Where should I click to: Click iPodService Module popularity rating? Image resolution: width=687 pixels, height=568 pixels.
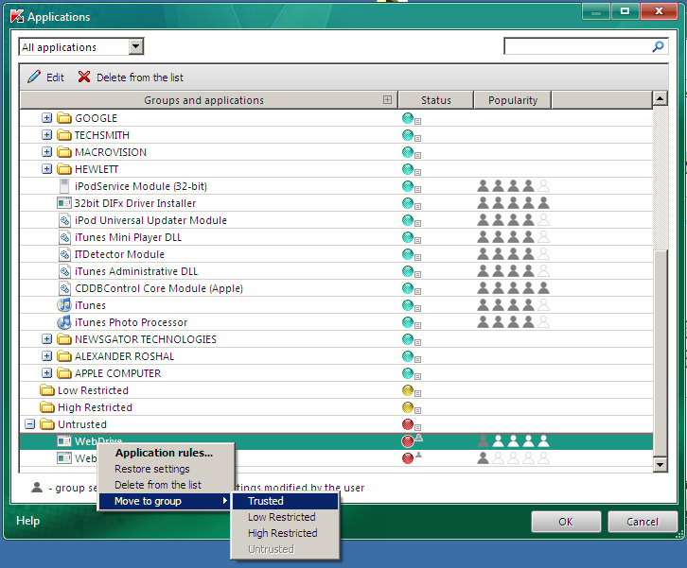click(512, 186)
